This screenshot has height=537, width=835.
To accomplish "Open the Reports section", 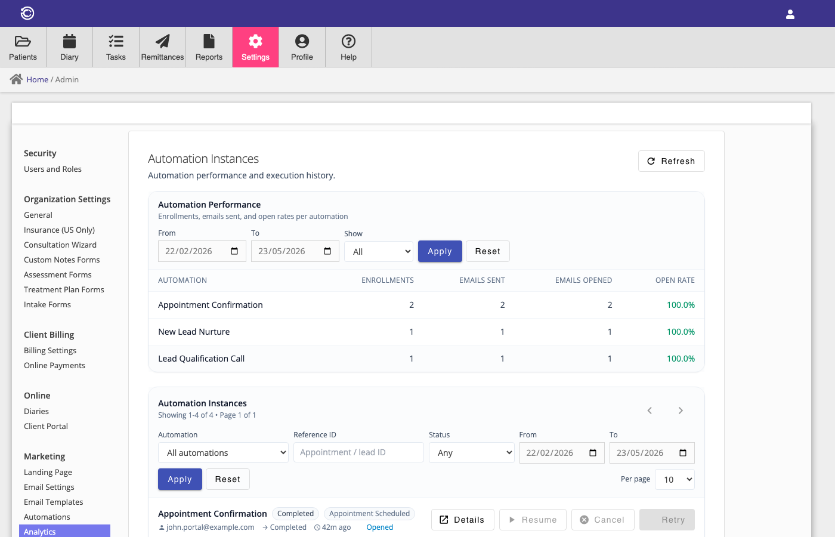I will coord(209,47).
